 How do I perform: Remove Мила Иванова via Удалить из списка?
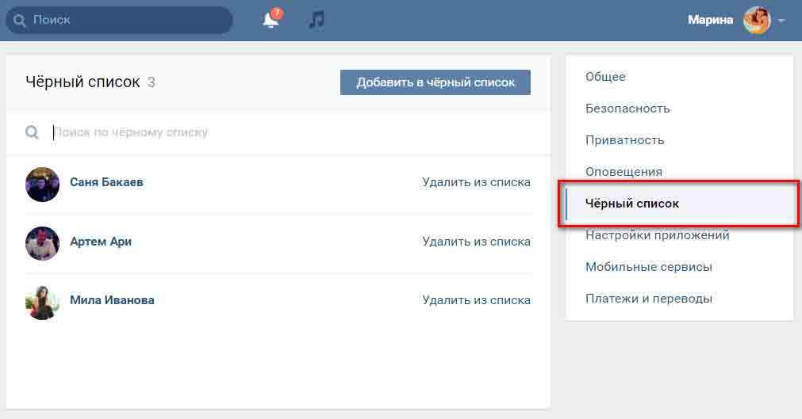tap(476, 300)
